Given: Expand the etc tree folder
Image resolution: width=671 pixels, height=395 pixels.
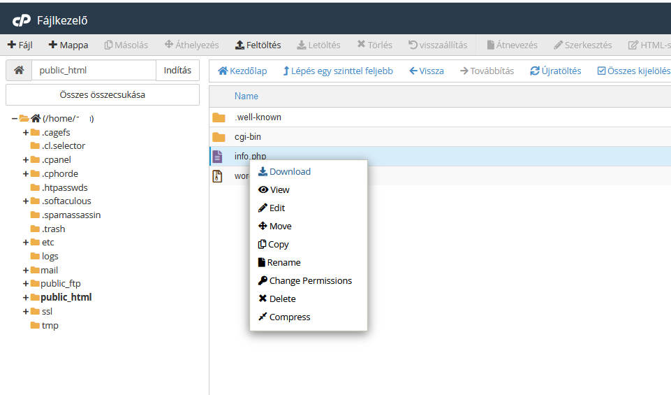Looking at the screenshot, I should click(26, 243).
